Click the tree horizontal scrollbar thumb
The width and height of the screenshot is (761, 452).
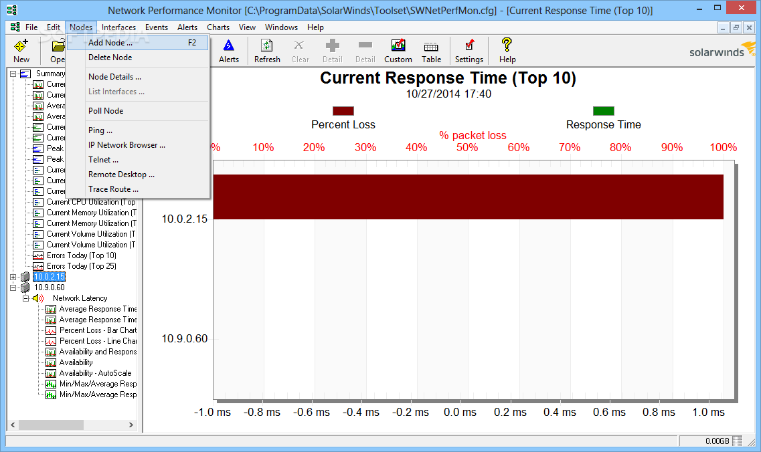coord(51,425)
